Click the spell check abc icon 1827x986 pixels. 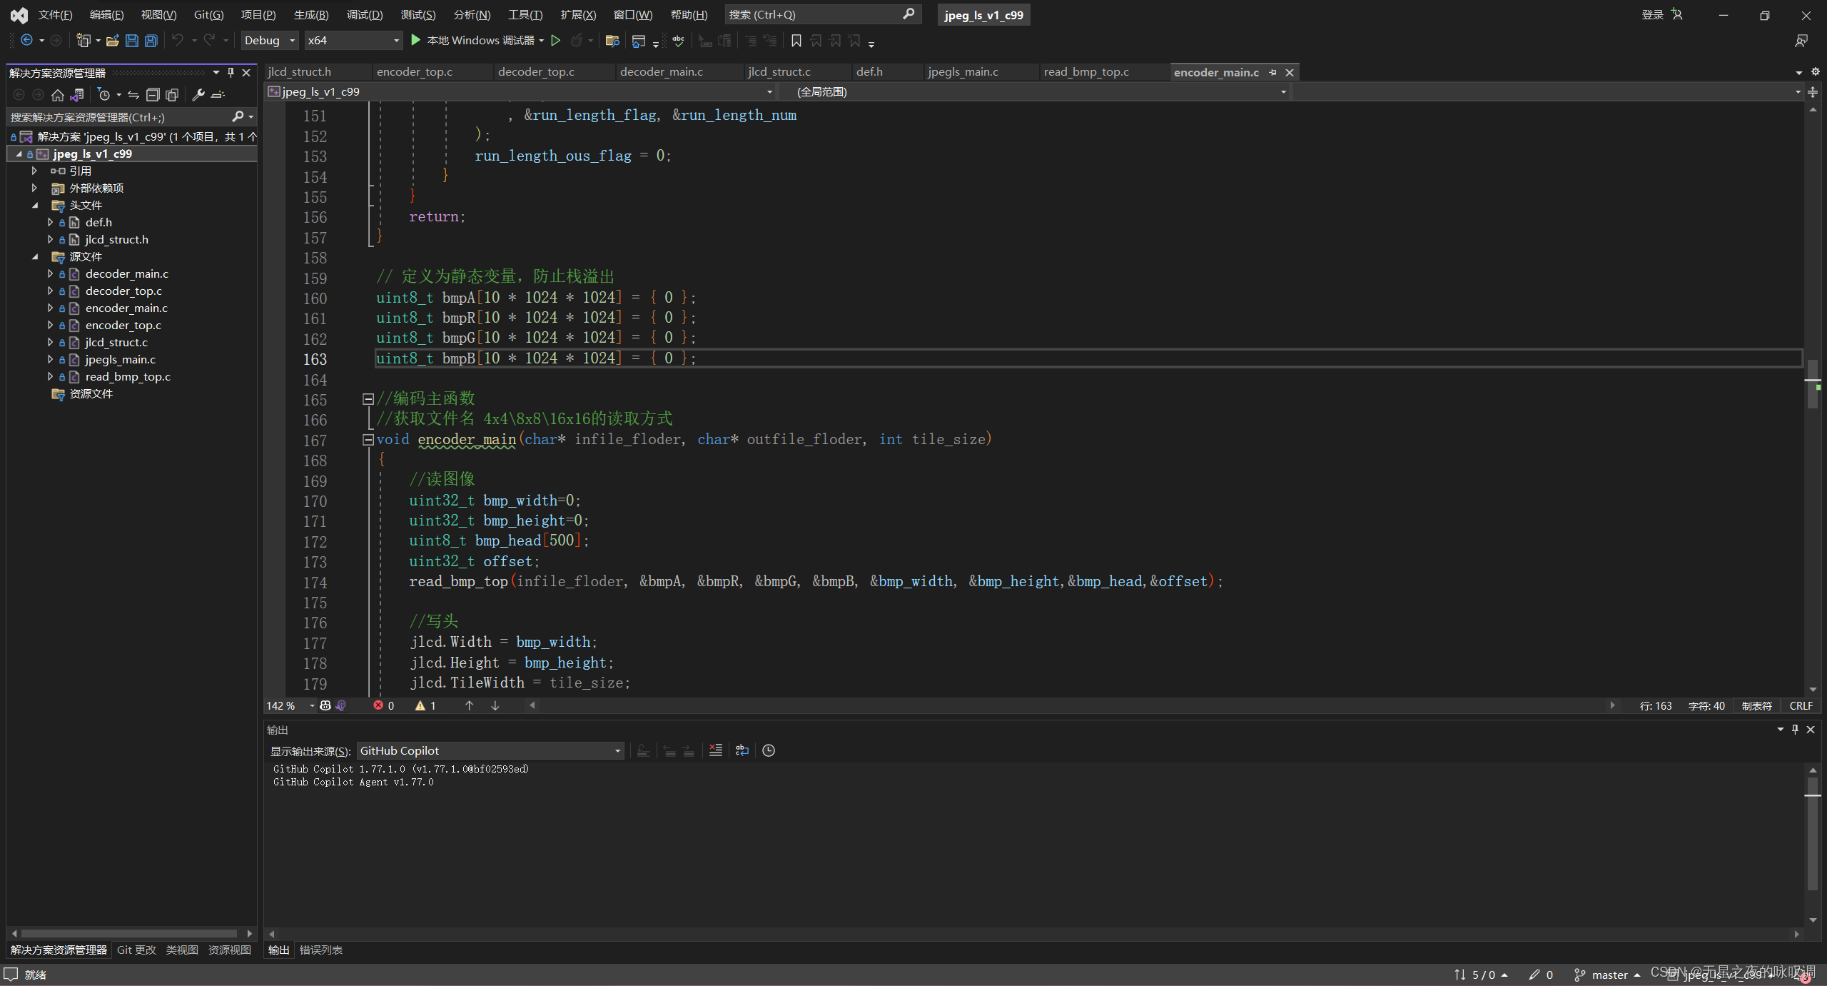coord(678,41)
